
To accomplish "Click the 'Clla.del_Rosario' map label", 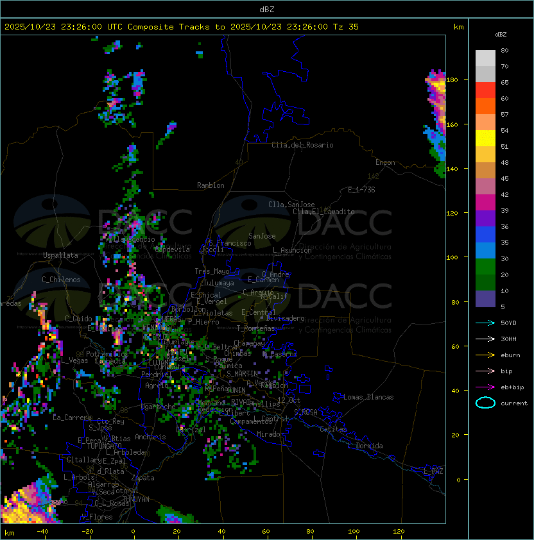I will (302, 145).
